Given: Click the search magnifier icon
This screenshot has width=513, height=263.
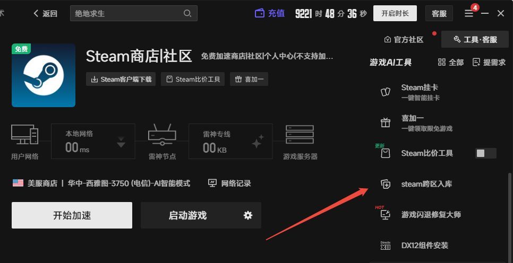Looking at the screenshot, I should pos(187,13).
